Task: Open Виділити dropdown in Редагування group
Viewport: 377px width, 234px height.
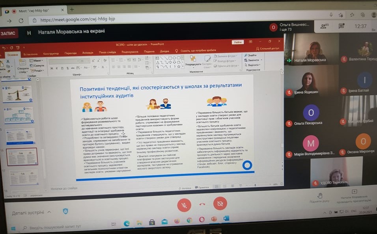Action: (252, 65)
